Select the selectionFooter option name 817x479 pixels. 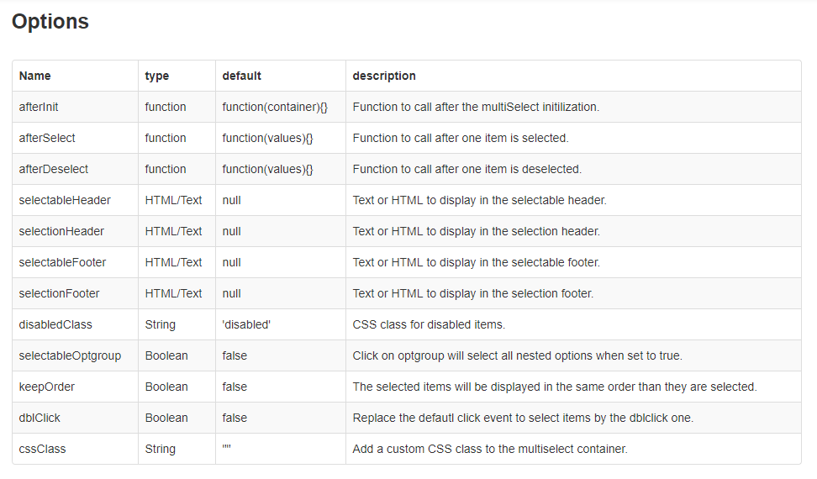59,293
